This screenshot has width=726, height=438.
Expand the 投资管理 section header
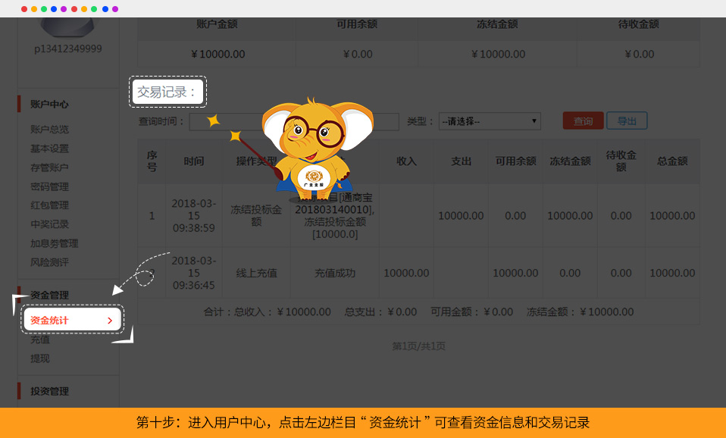(49, 391)
